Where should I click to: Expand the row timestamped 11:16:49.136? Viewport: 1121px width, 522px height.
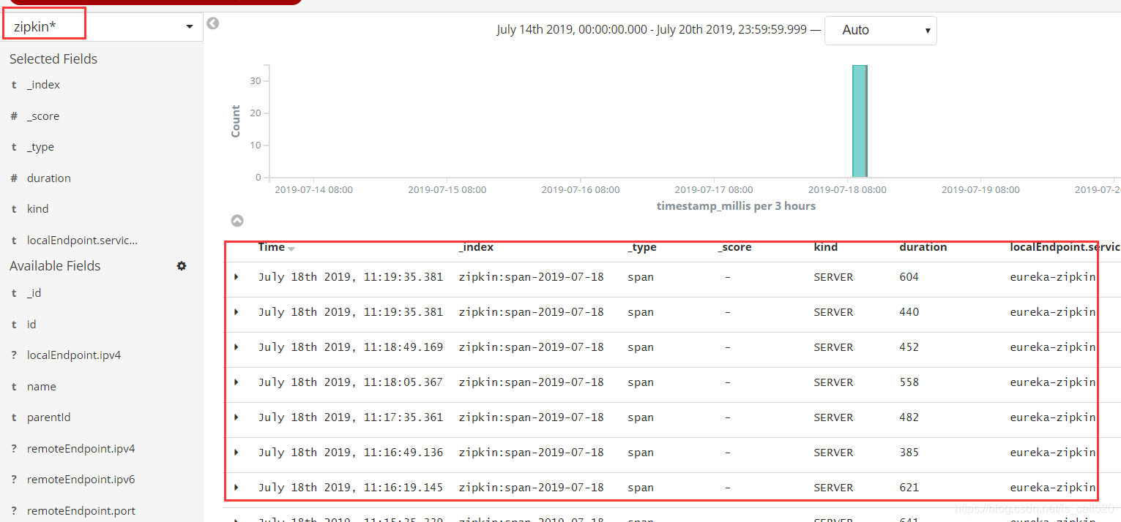point(237,452)
